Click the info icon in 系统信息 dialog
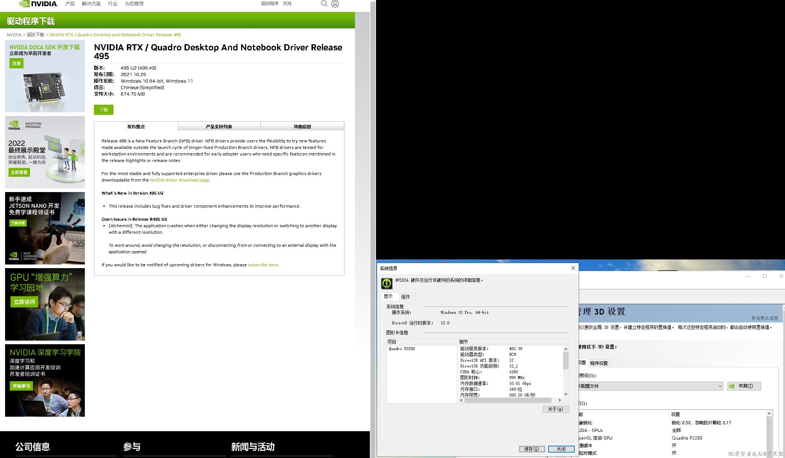The width and height of the screenshot is (785, 458). click(x=387, y=283)
